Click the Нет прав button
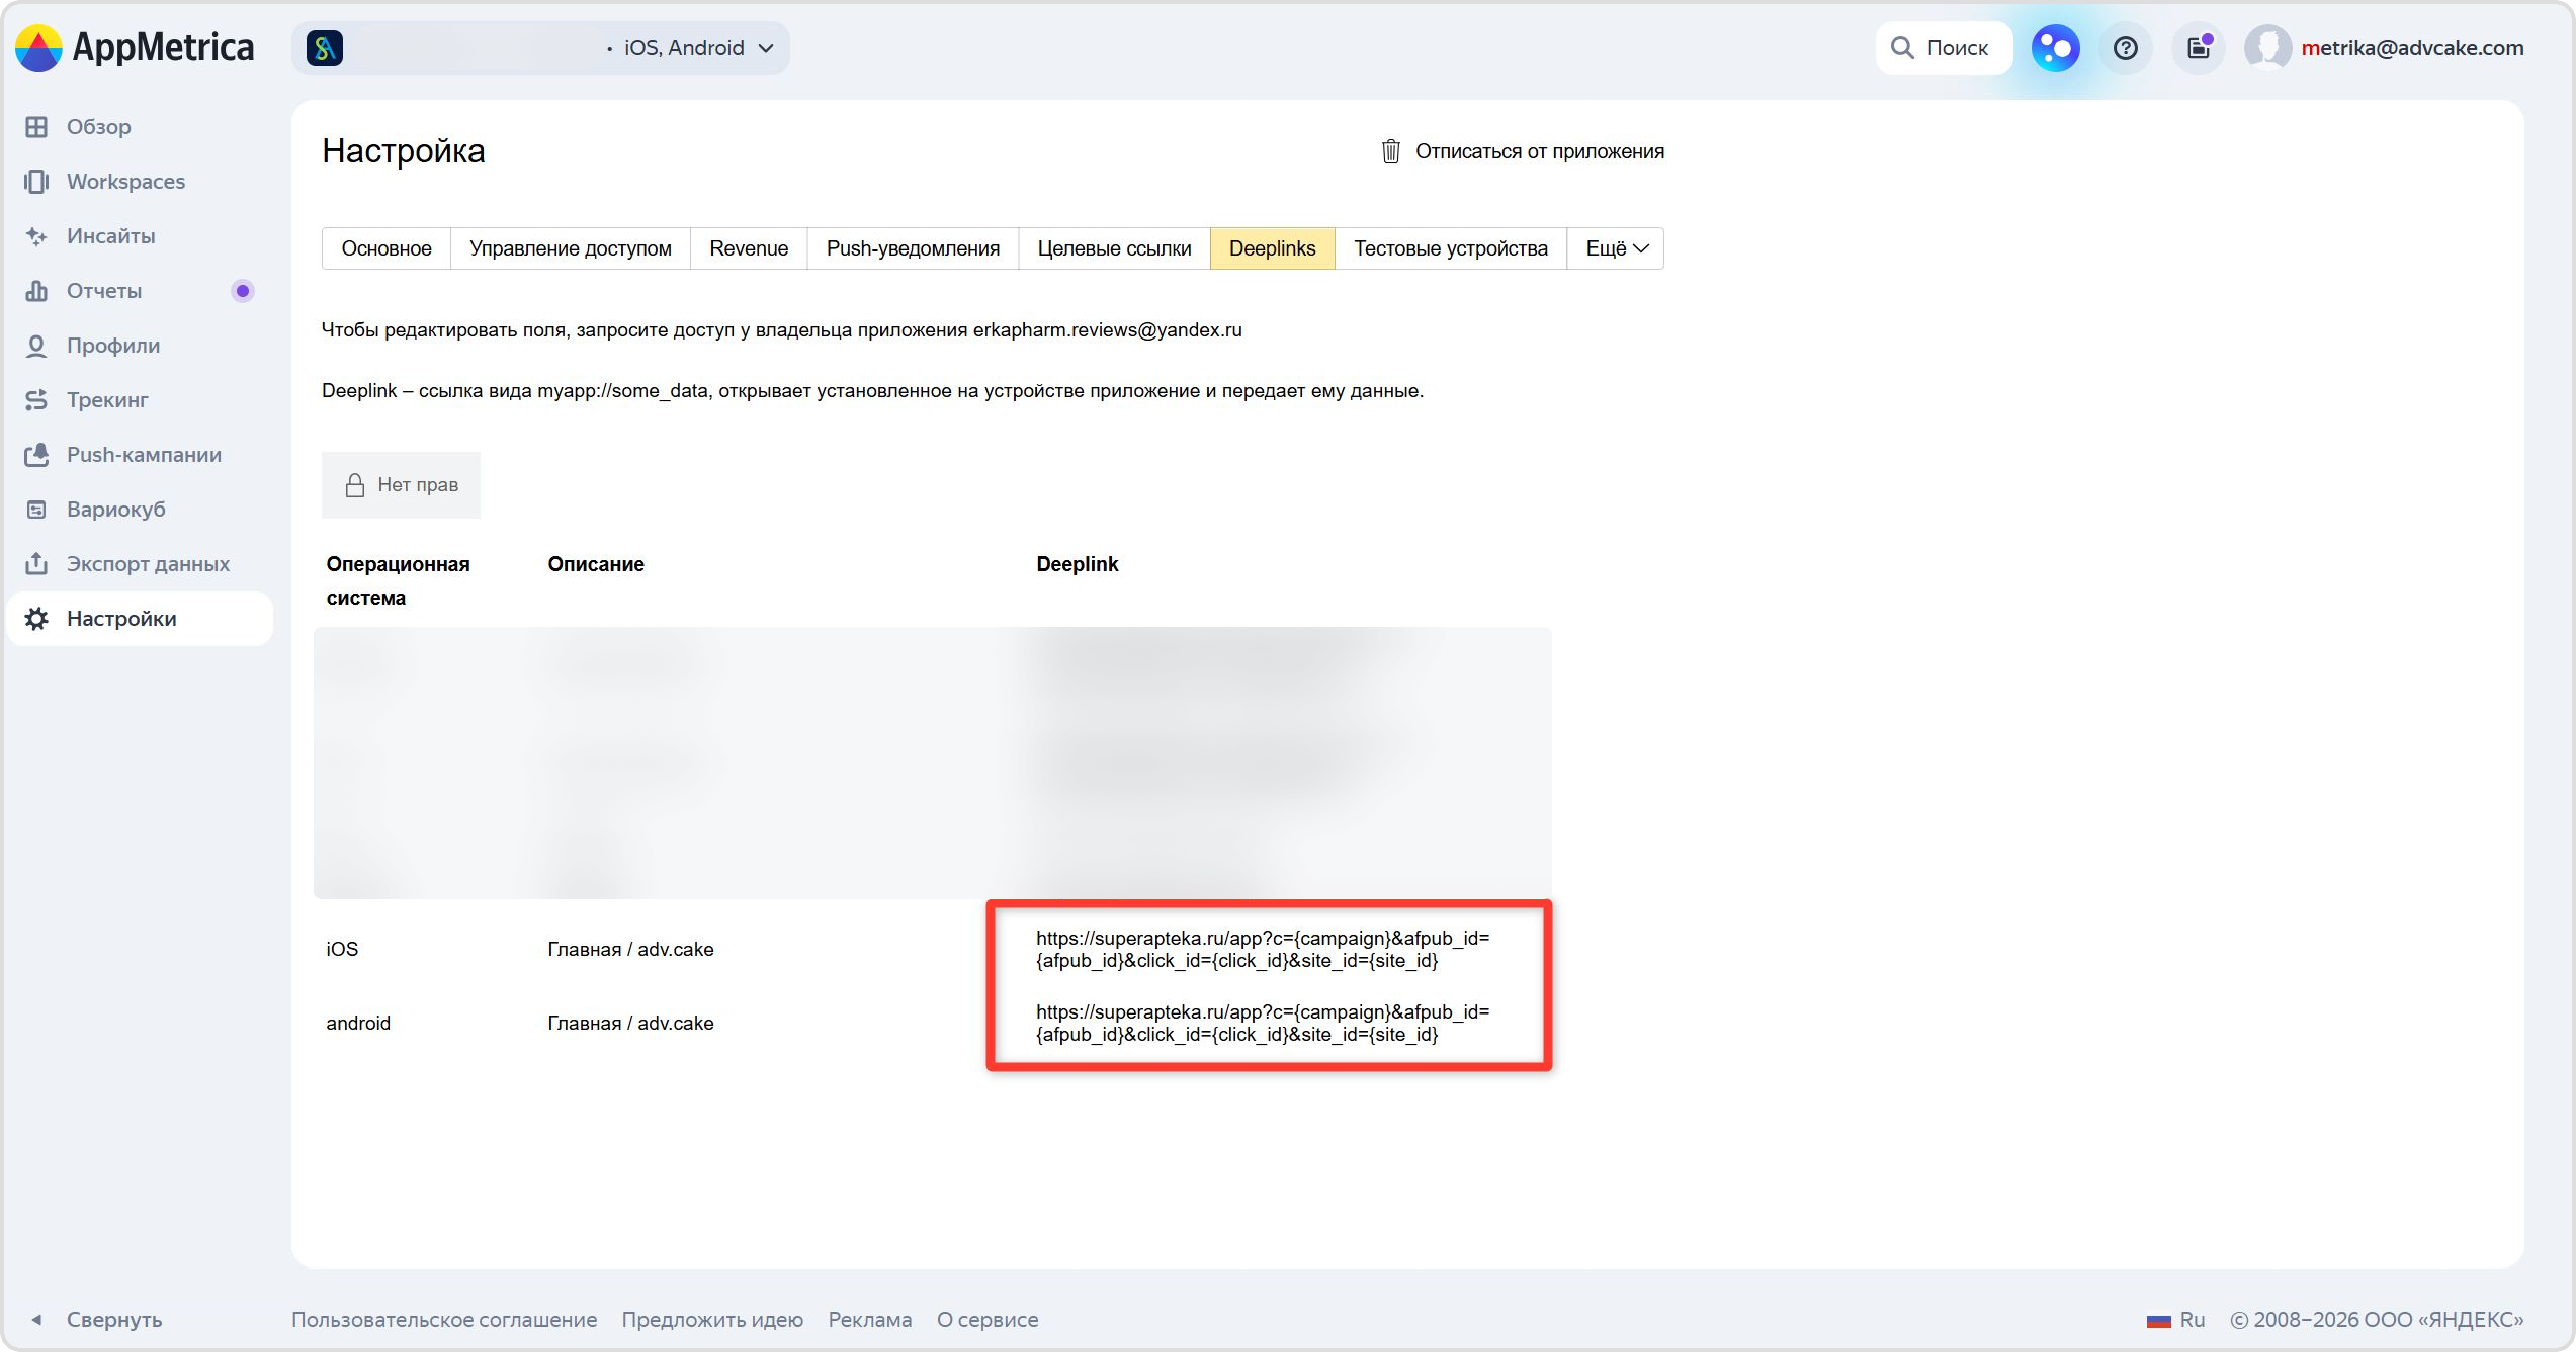The image size is (2576, 1352). pyautogui.click(x=401, y=485)
